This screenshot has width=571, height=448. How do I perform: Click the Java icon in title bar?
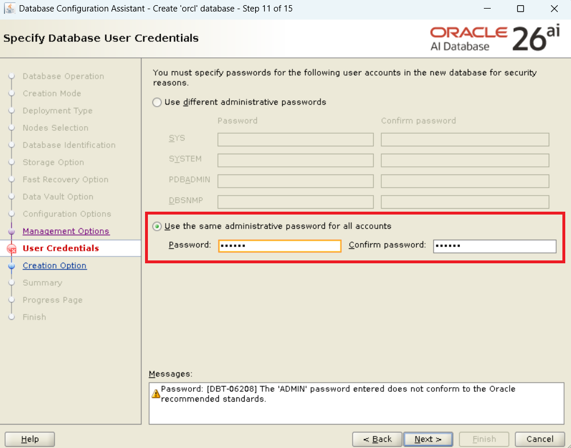pos(9,9)
